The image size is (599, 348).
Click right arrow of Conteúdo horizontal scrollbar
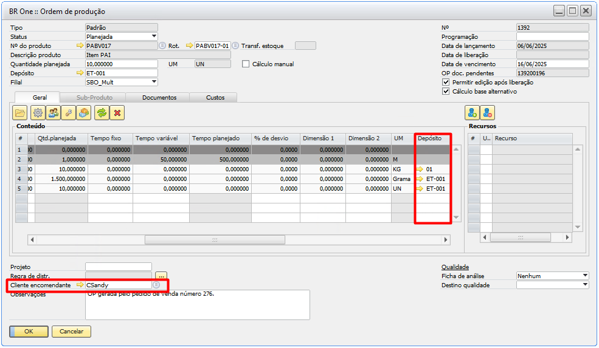445,240
